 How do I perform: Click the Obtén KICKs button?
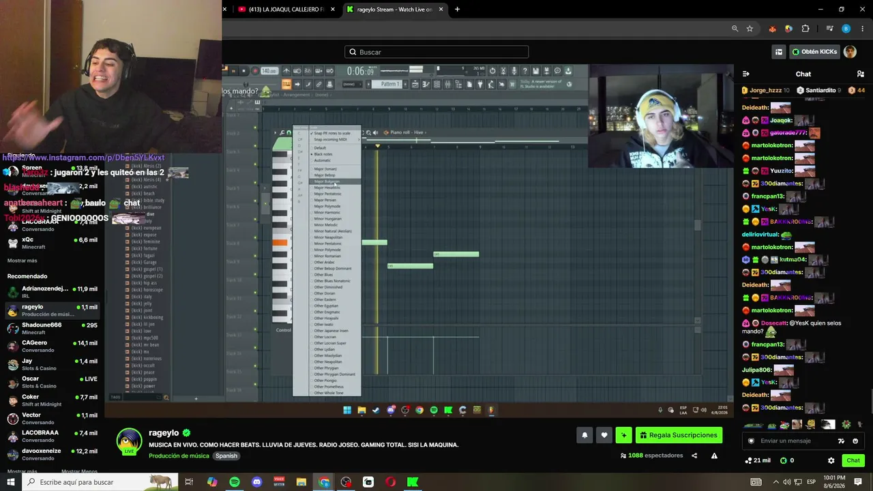tap(814, 52)
